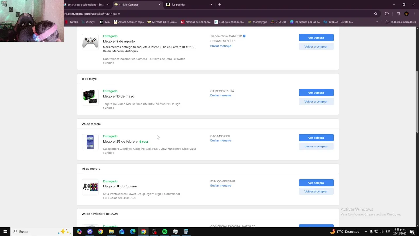419x236 pixels.
Task: Open the browser extensions puzzle icon
Action: pyautogui.click(x=387, y=14)
